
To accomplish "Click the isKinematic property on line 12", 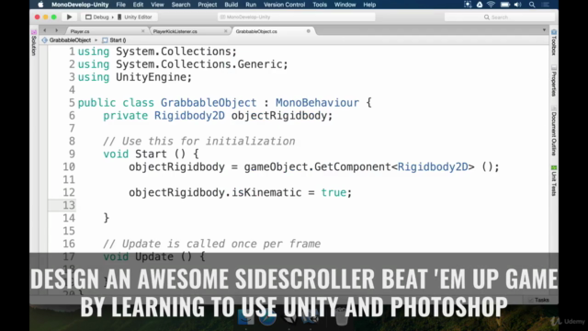I will (x=266, y=192).
